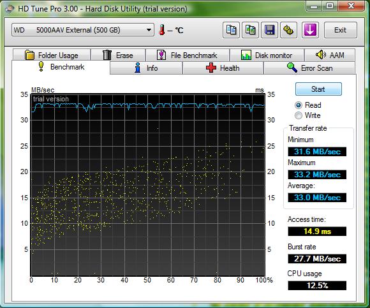Switch to the Error Scan tab
Image resolution: width=370 pixels, height=308 pixels.
309,68
